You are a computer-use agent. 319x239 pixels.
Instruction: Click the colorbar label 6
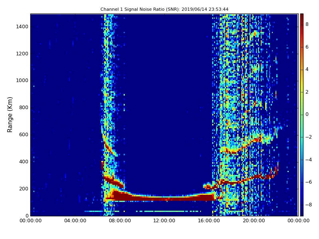(x=307, y=47)
